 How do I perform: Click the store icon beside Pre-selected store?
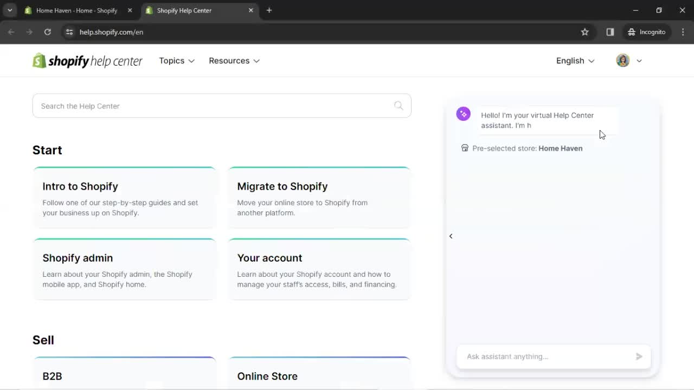(x=465, y=148)
